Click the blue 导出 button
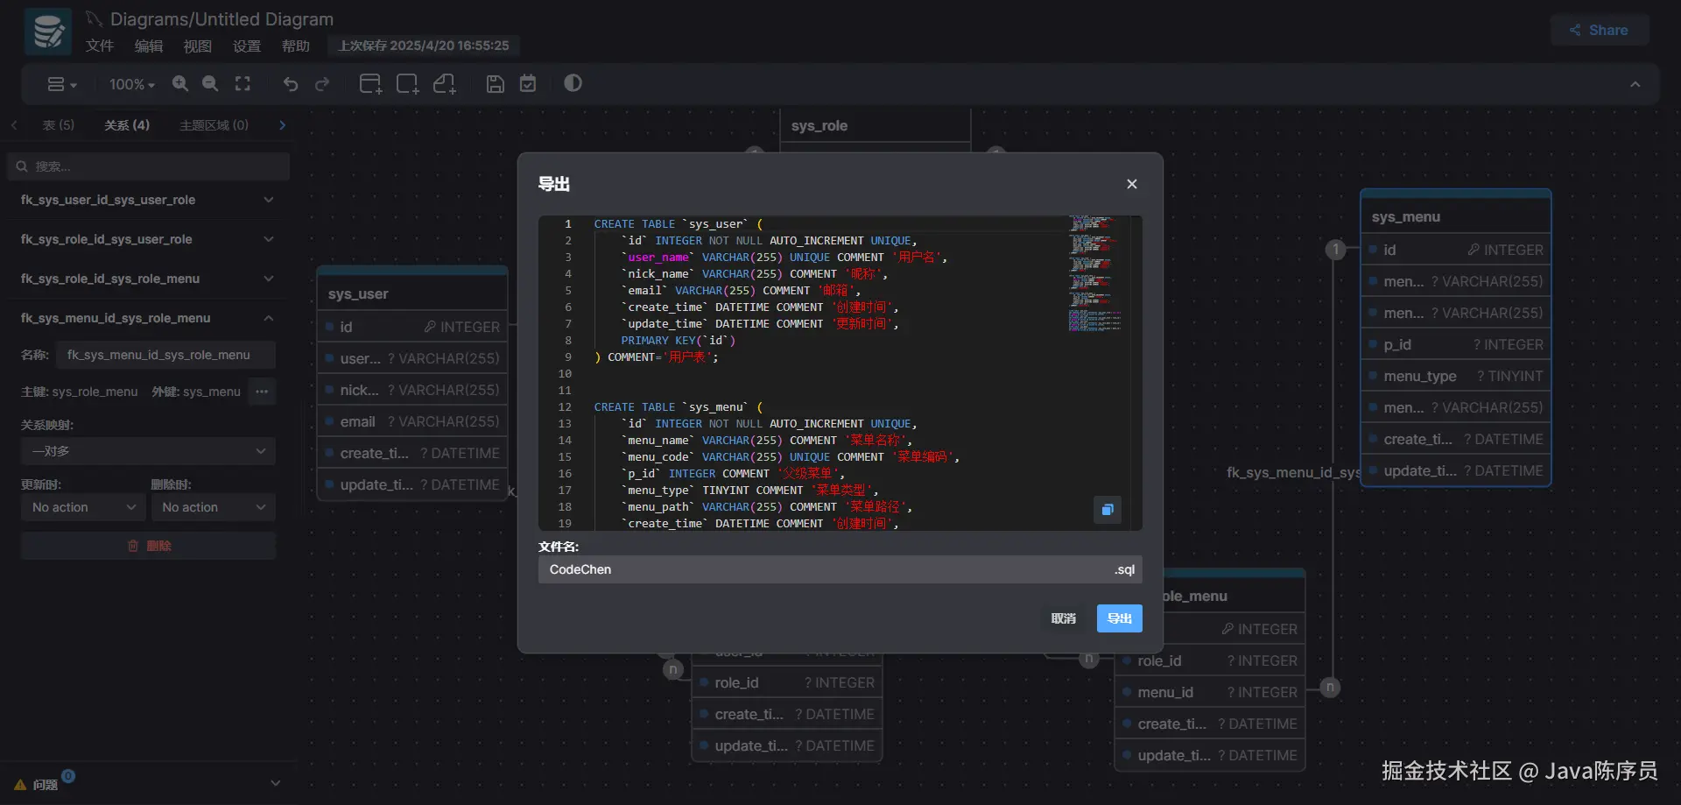The image size is (1681, 805). coord(1119,618)
